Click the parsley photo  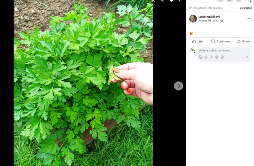pos(83,83)
